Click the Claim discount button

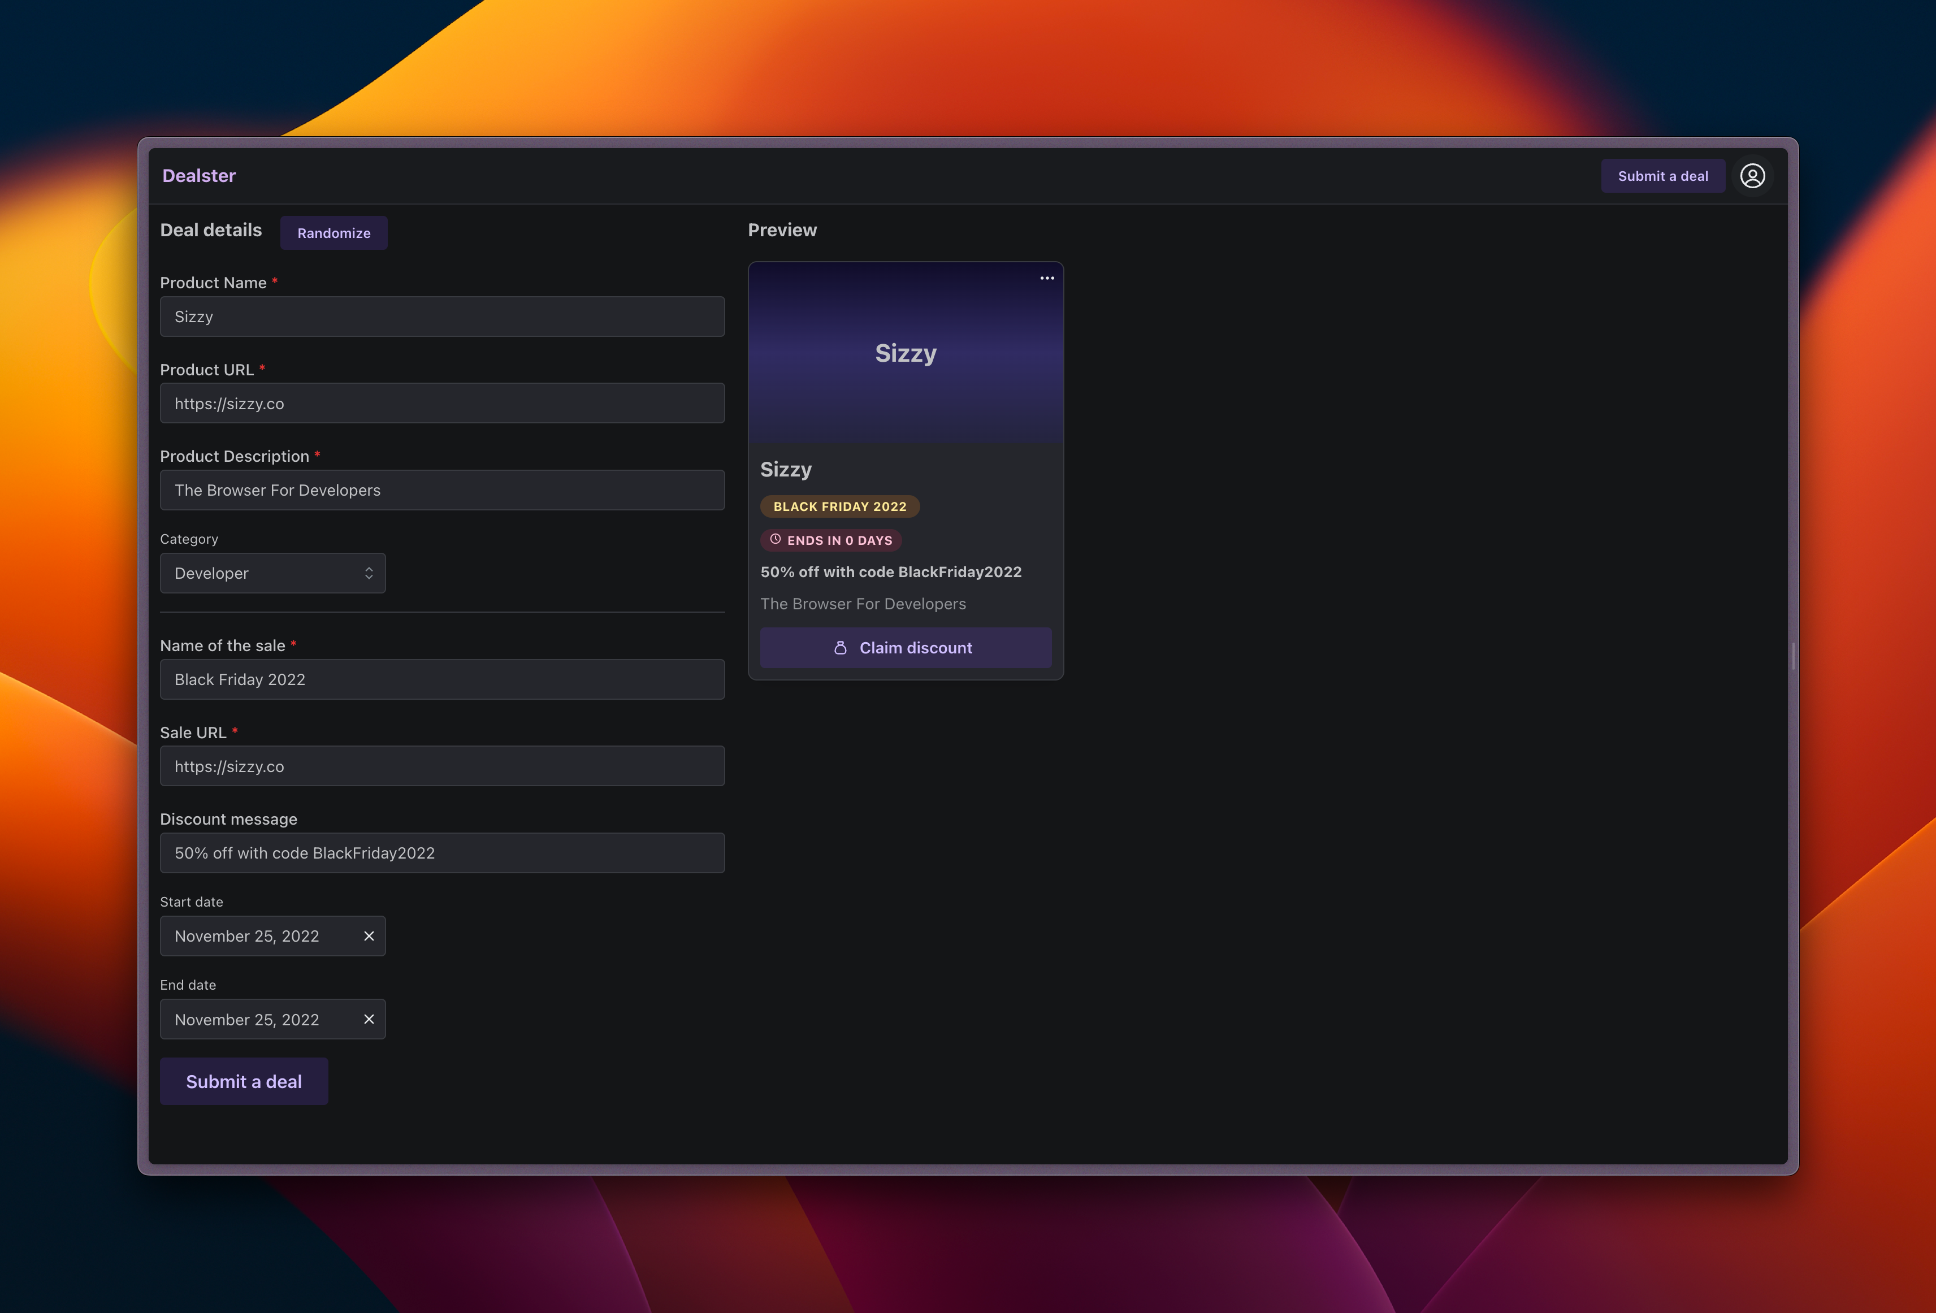[x=906, y=647]
